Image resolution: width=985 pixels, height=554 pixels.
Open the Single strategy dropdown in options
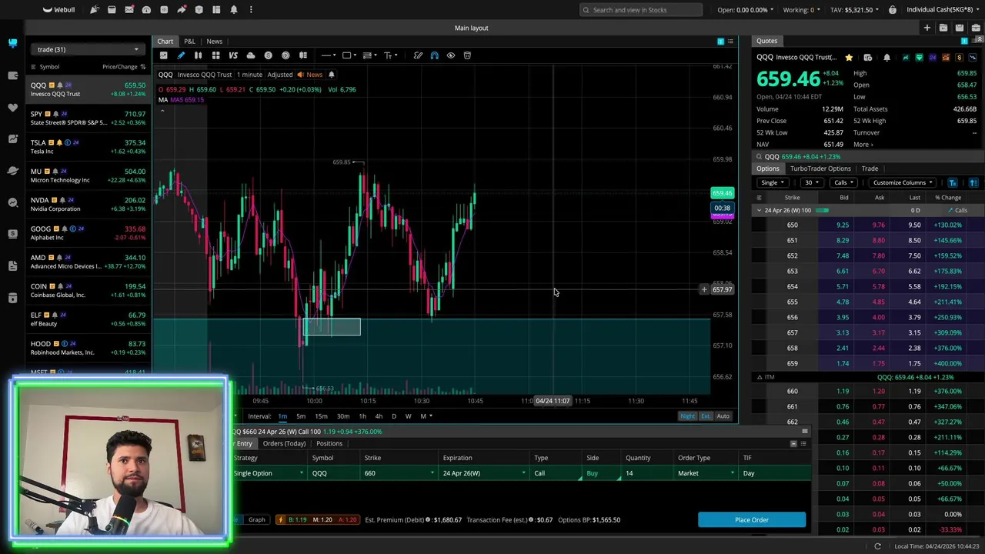tap(773, 182)
